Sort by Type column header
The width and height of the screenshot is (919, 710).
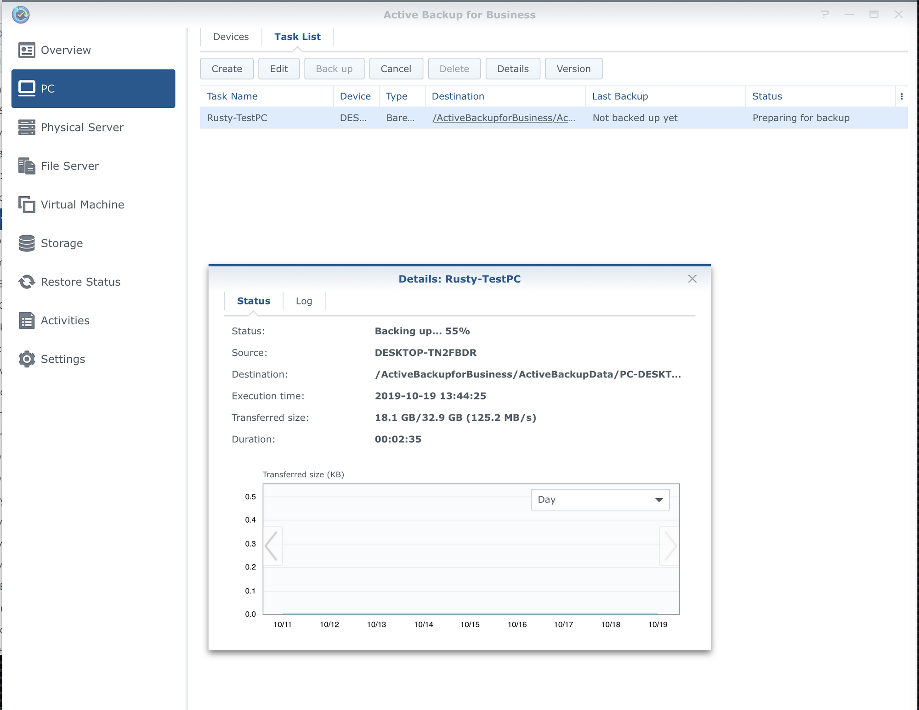(x=402, y=96)
